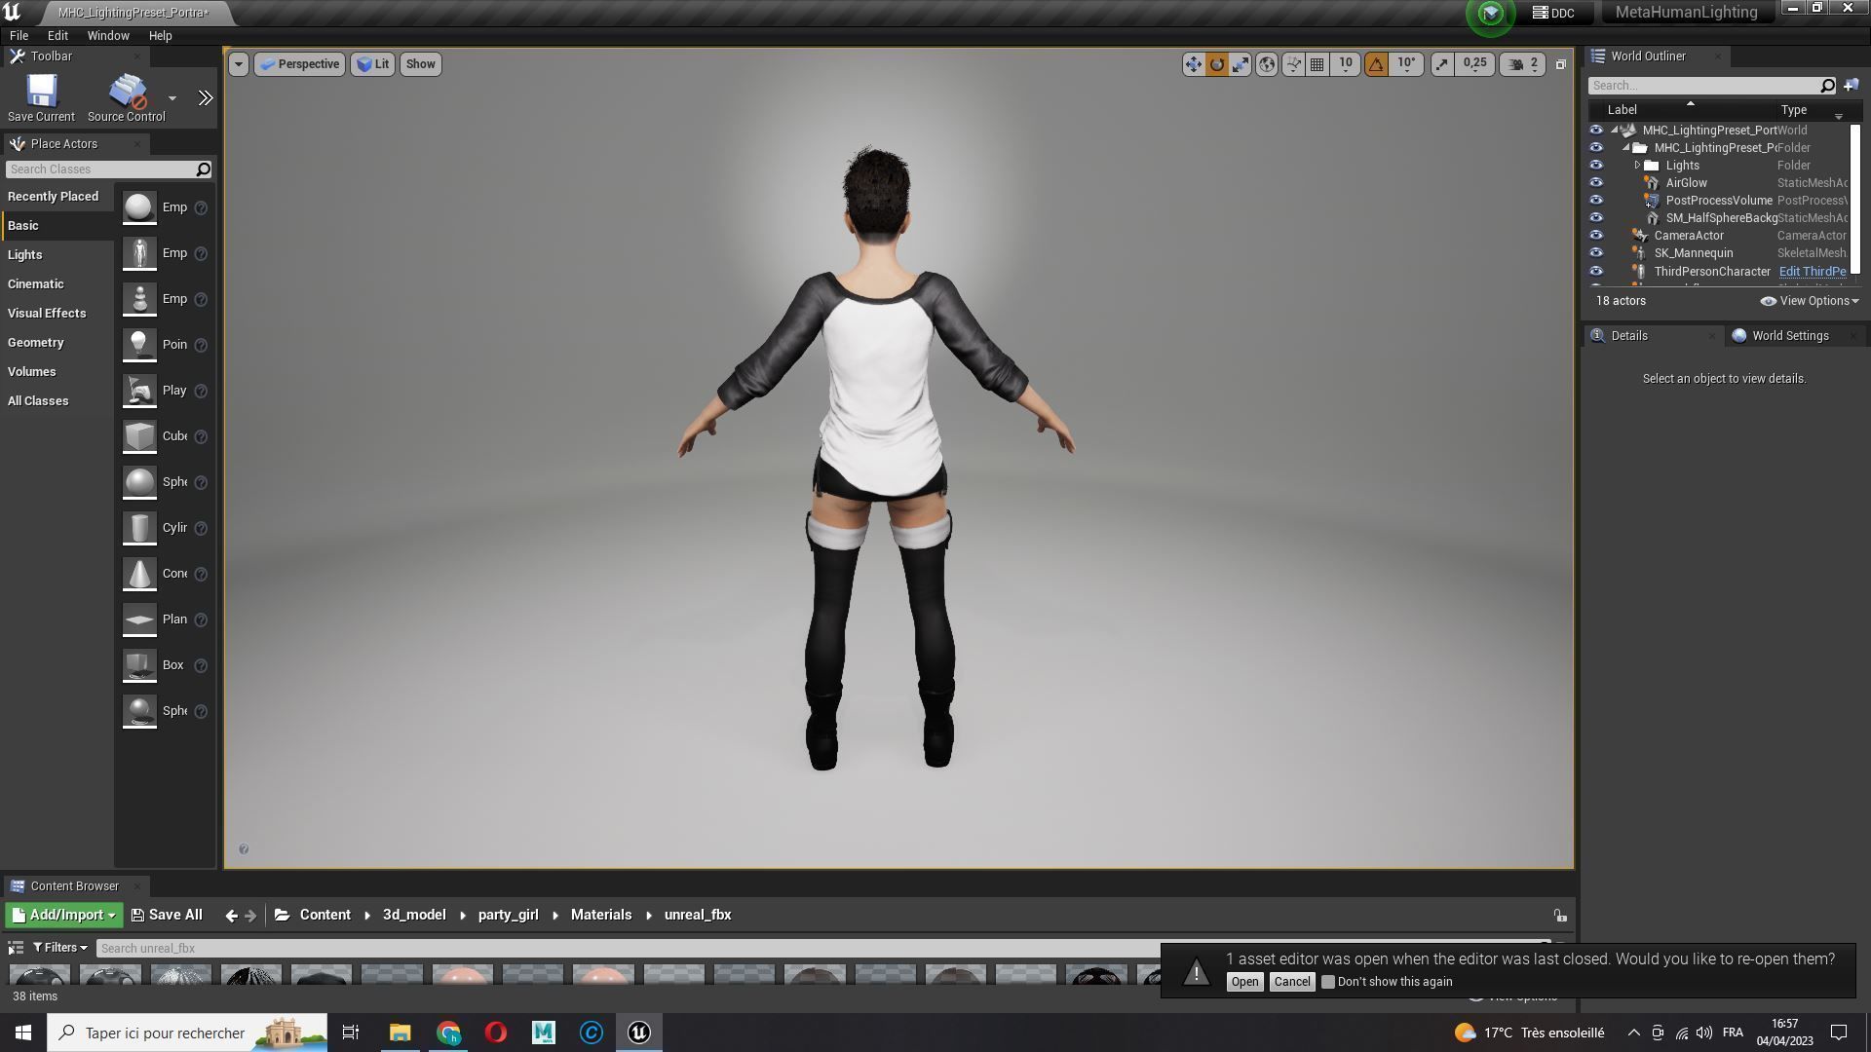Viewport: 1871px width, 1052px height.
Task: Click Cancel in the re-open notification
Action: pos(1292,982)
